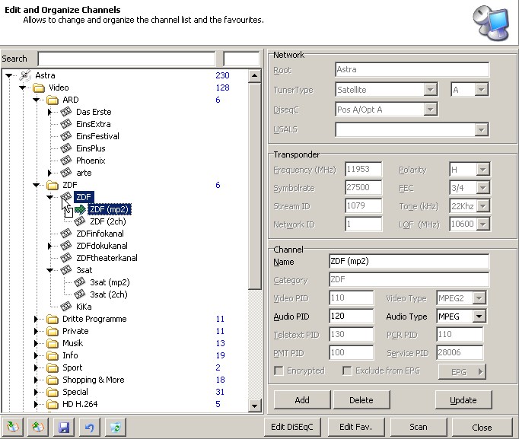
Task: Click the Das Erste film strip icon
Action: (x=66, y=112)
